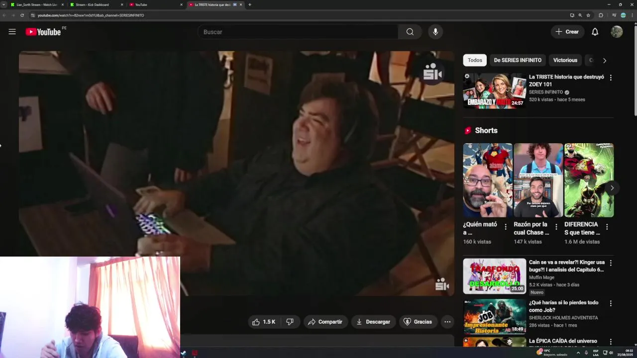This screenshot has height=358, width=637.
Task: Open more actions ellipsis below the video
Action: coord(447,322)
